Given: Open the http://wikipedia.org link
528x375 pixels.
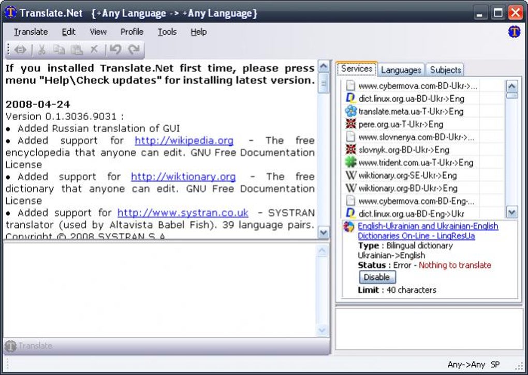Looking at the screenshot, I should [x=184, y=140].
